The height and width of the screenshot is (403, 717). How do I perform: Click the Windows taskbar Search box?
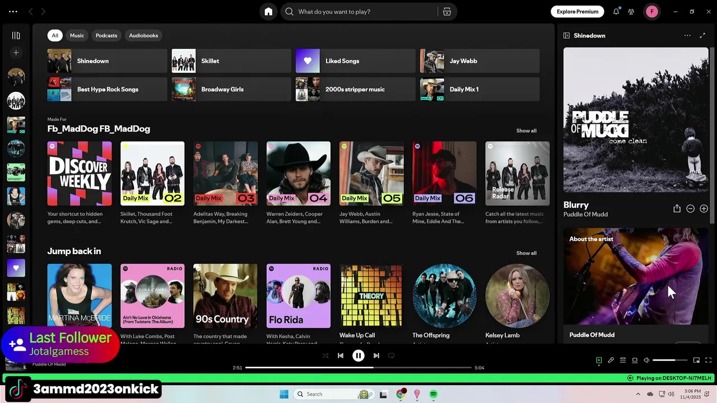click(x=334, y=394)
